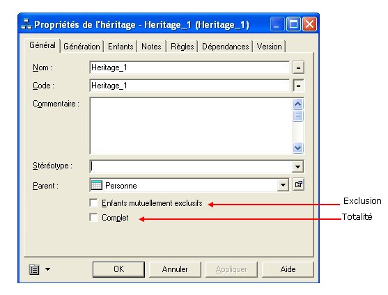Click the Commentaire scrollbar thumb

pos(297,115)
